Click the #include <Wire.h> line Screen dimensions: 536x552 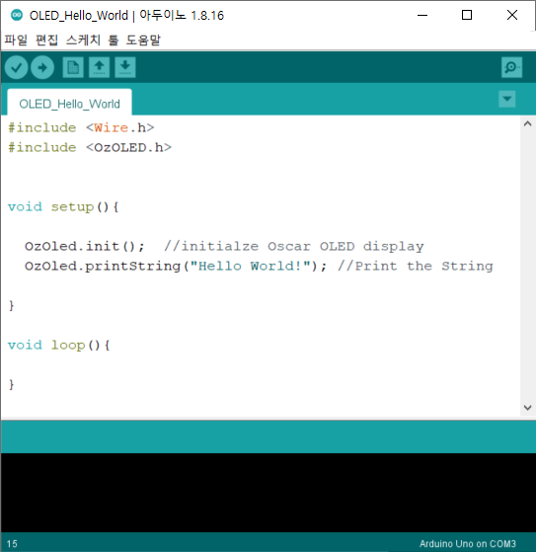click(81, 127)
